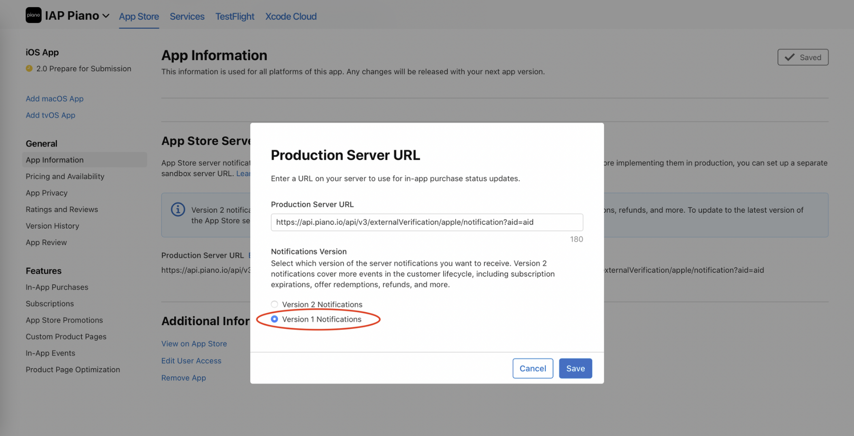This screenshot has height=436, width=854.
Task: Cancel the Production Server URL dialog
Action: click(x=533, y=368)
